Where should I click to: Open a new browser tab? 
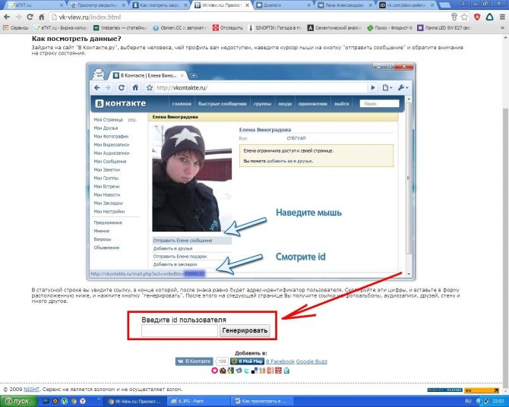[444, 5]
